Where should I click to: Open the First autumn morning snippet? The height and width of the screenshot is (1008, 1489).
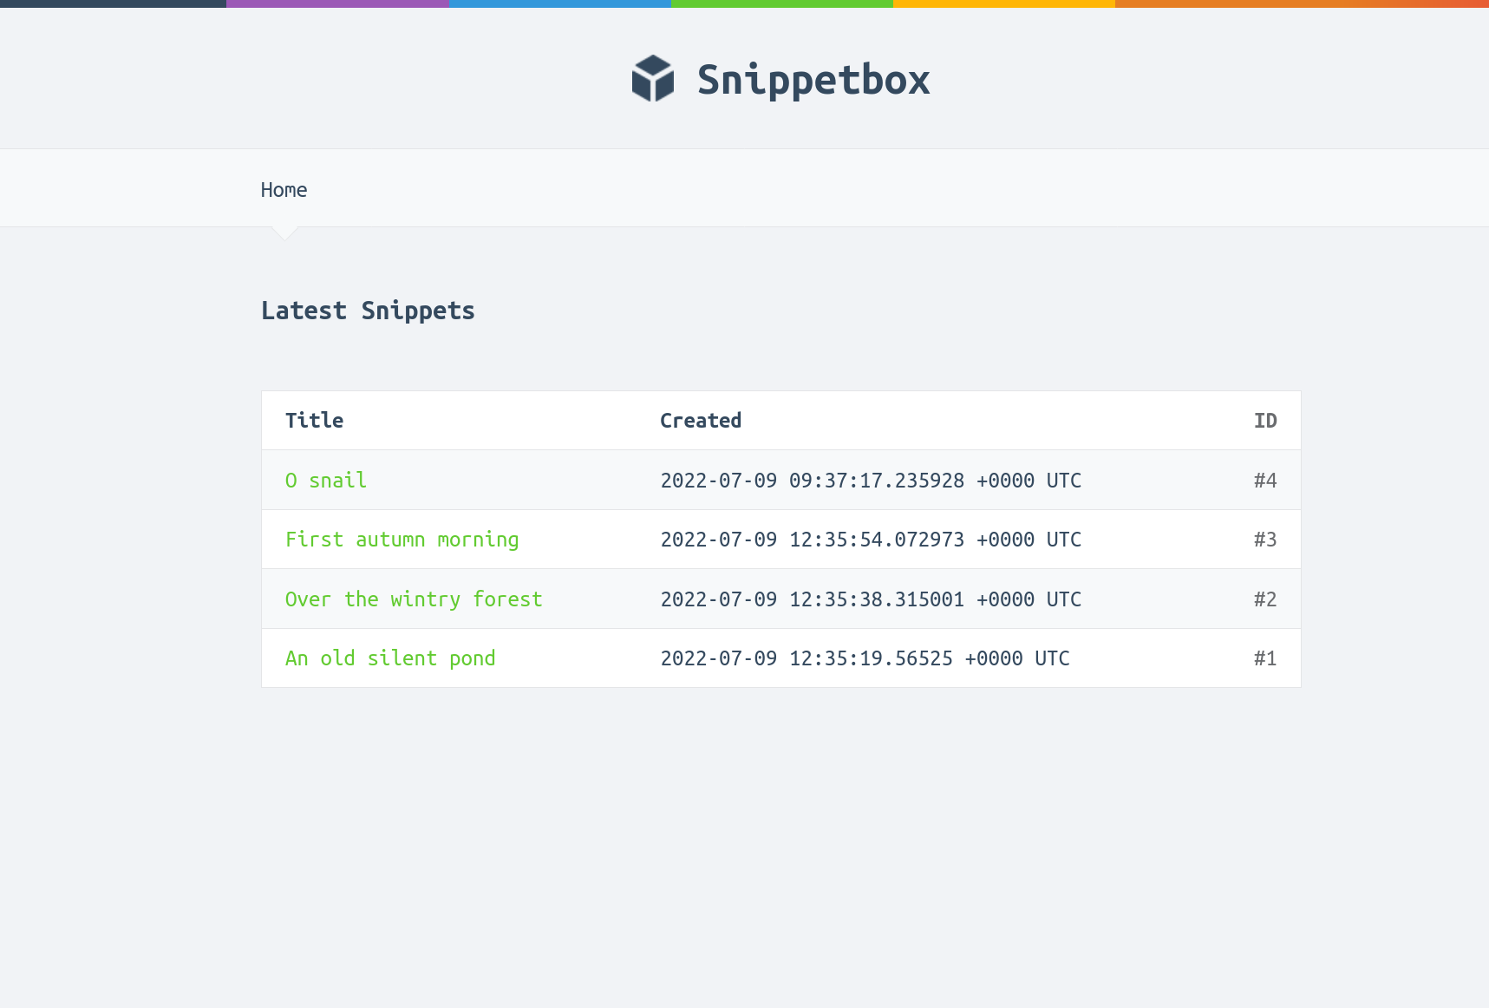point(402,539)
